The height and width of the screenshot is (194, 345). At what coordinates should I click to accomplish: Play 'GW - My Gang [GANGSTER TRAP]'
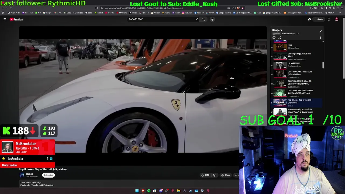[x=296, y=56]
